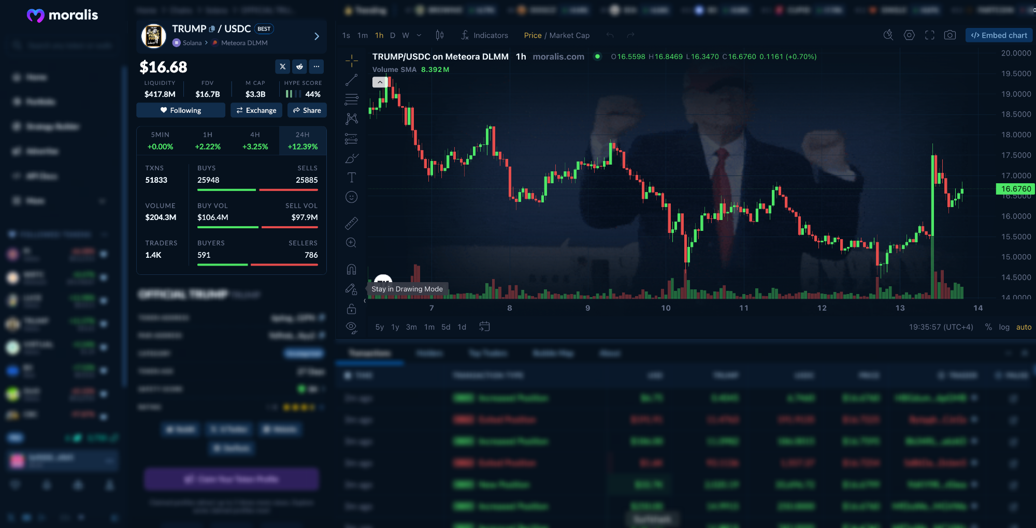This screenshot has height=528, width=1036.
Task: Undo the last chart action
Action: pos(610,35)
